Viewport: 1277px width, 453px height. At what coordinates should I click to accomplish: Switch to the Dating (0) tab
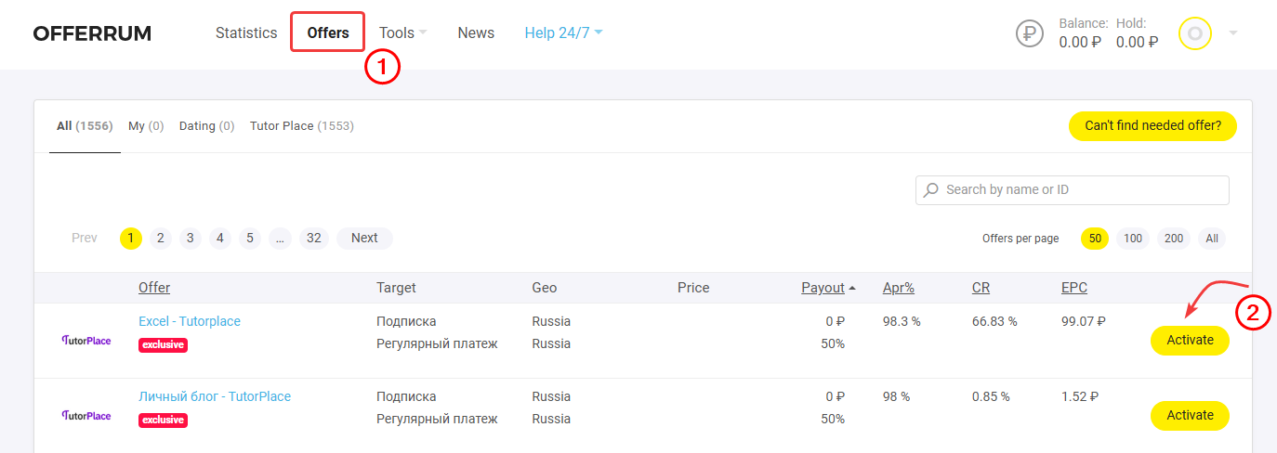tap(206, 126)
